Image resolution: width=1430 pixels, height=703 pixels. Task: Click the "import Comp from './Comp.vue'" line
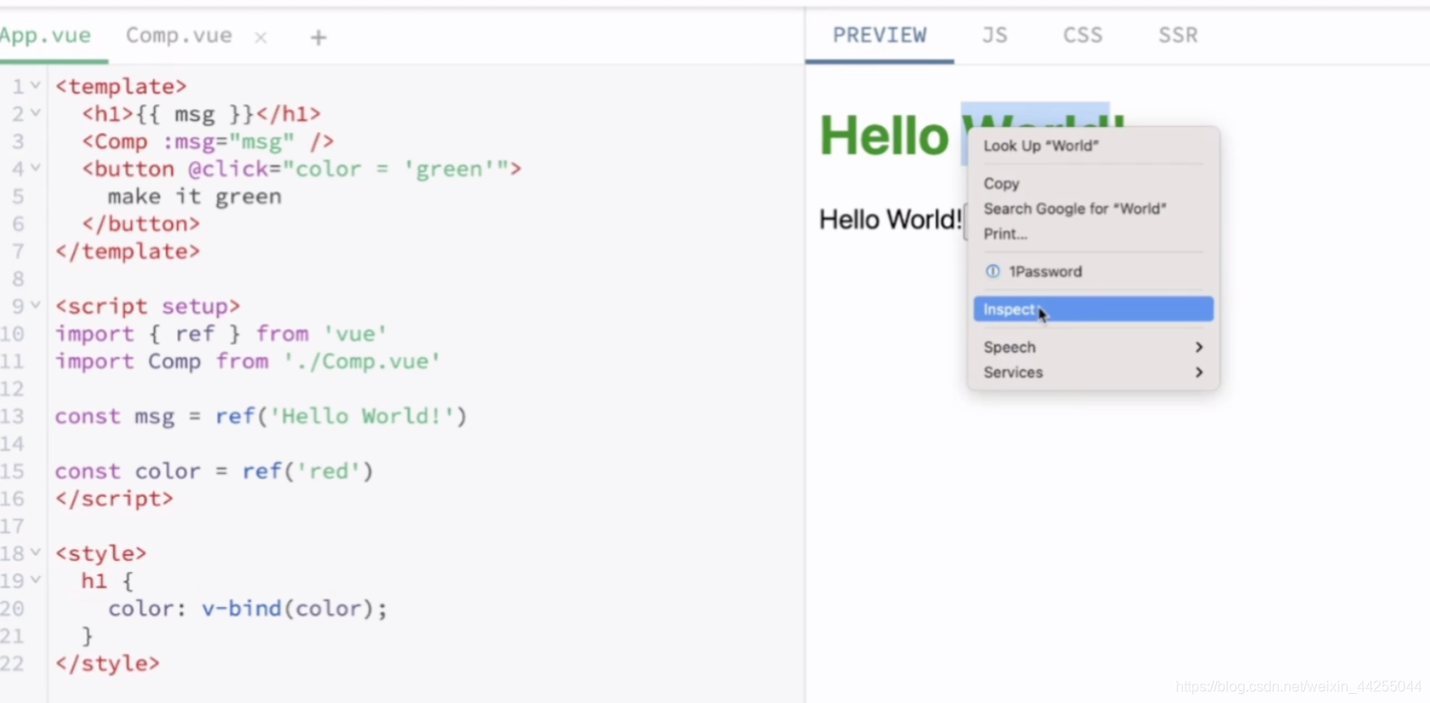click(247, 362)
